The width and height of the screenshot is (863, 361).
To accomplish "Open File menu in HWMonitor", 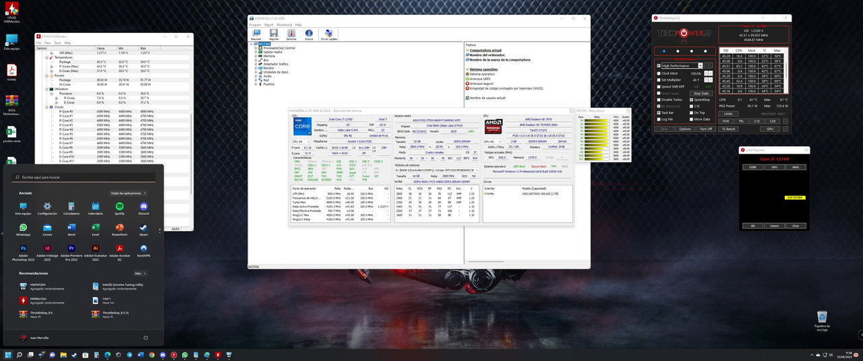I will pyautogui.click(x=38, y=42).
